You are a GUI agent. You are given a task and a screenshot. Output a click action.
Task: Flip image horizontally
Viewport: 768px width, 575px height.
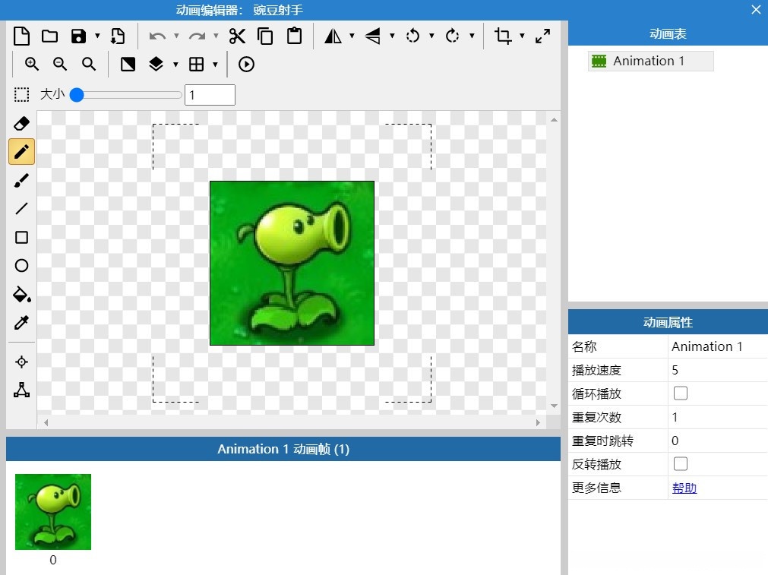tap(333, 36)
